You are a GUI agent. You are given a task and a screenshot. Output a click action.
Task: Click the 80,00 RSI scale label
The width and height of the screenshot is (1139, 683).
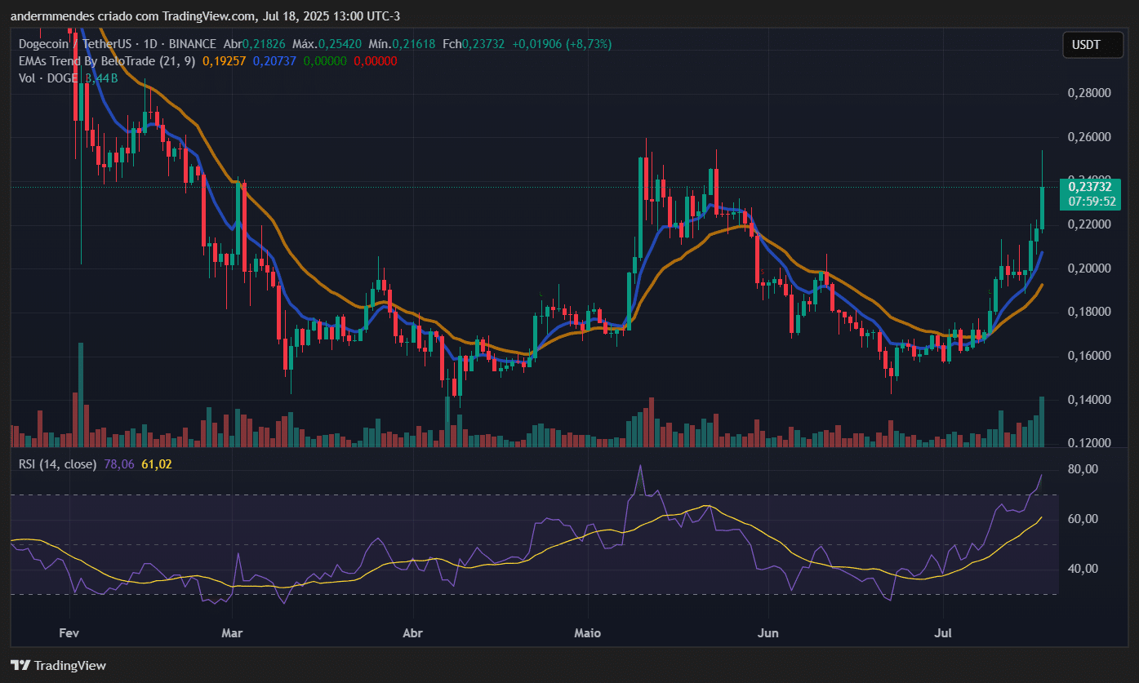coord(1083,469)
